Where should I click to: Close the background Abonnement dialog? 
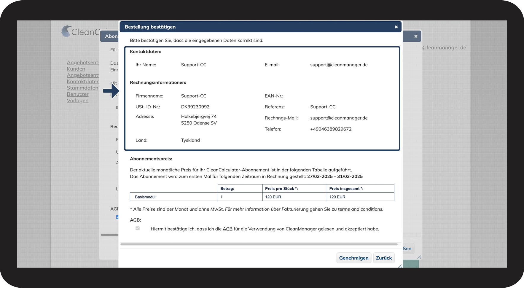pos(416,36)
